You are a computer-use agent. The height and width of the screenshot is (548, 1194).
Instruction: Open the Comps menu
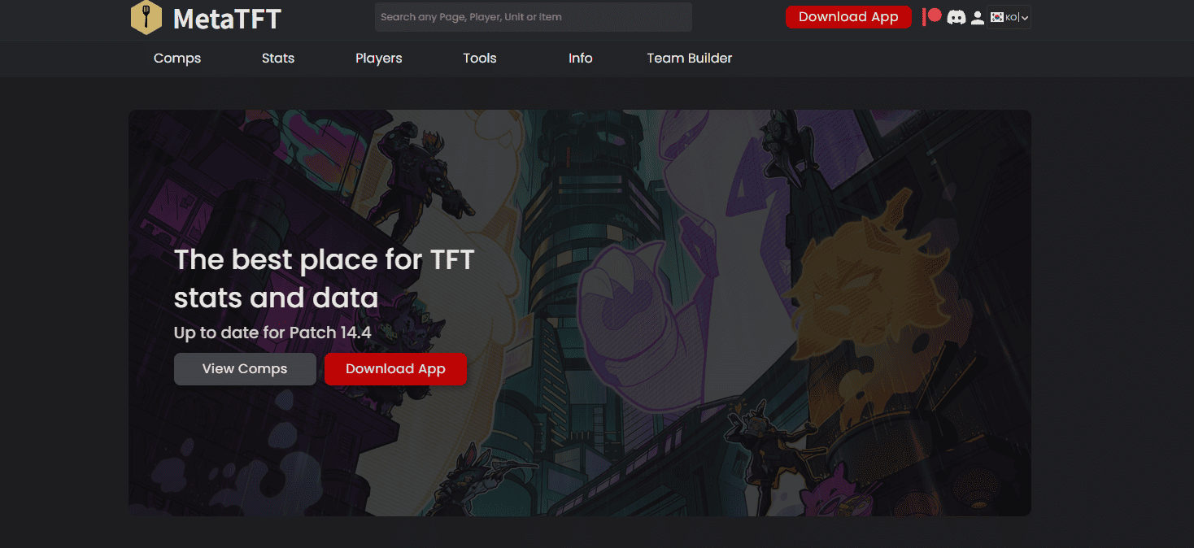(177, 59)
